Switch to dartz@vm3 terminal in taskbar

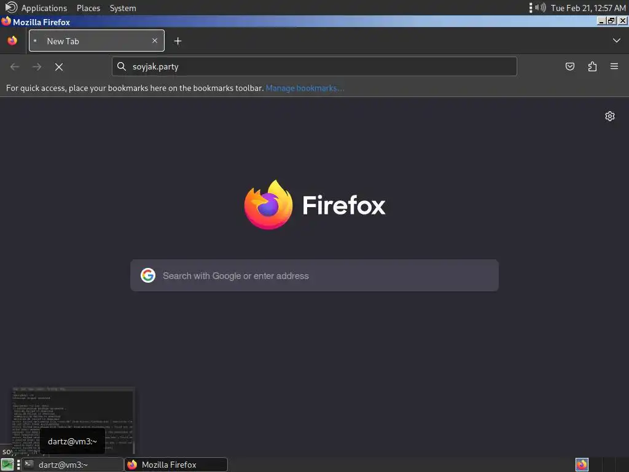point(72,465)
